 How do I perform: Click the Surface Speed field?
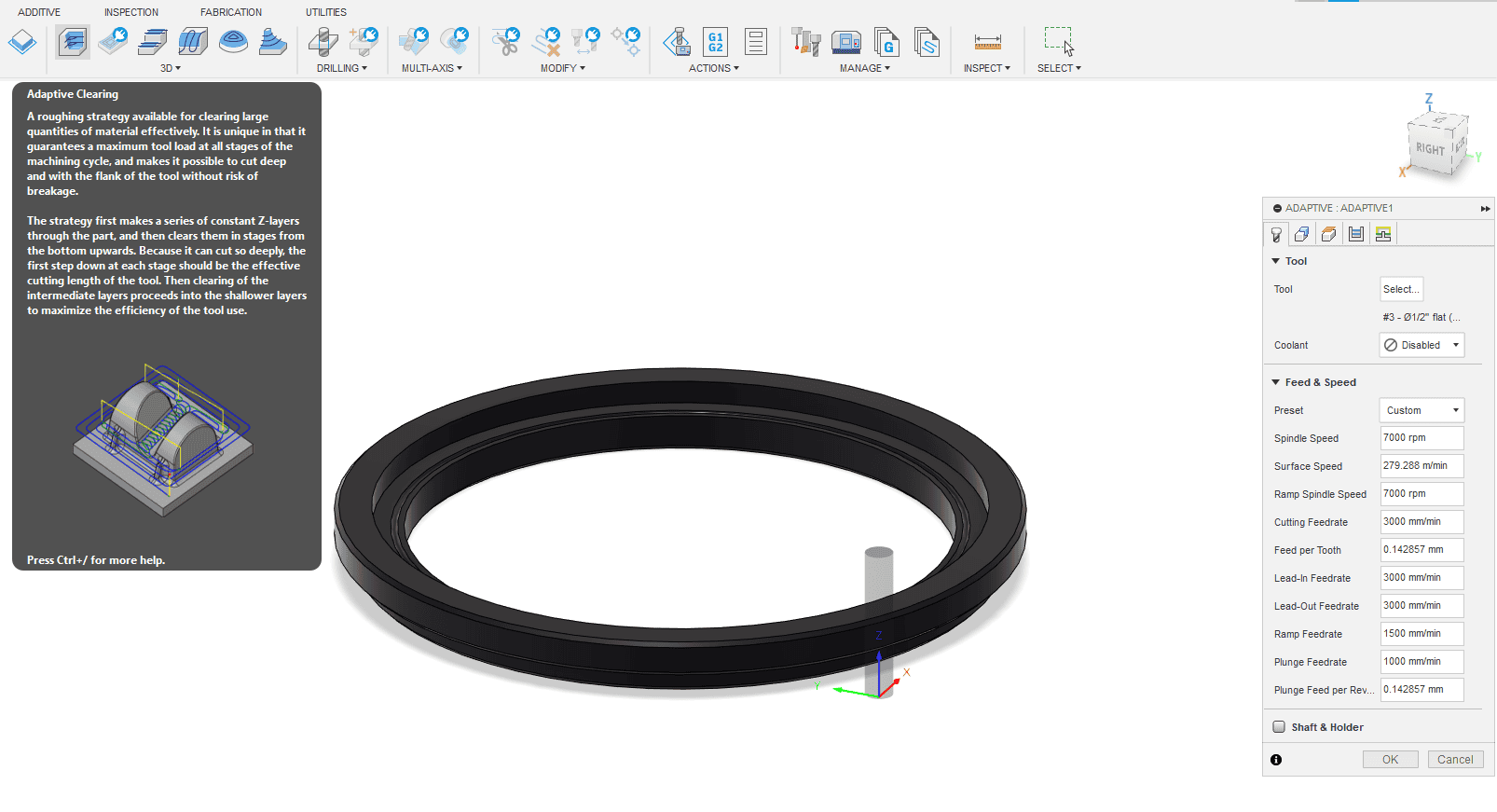pyautogui.click(x=1421, y=466)
